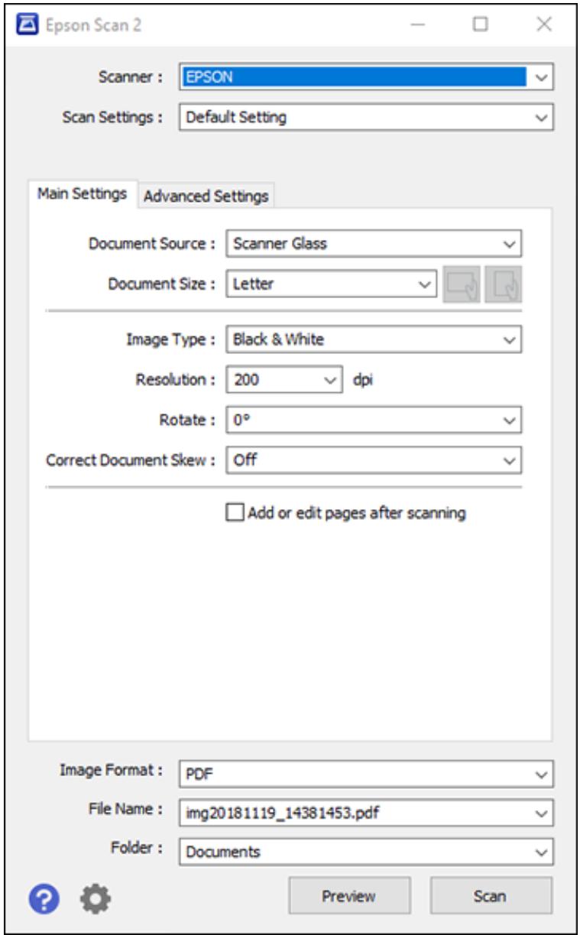
Task: Open the Image Type dropdown
Action: tap(374, 339)
